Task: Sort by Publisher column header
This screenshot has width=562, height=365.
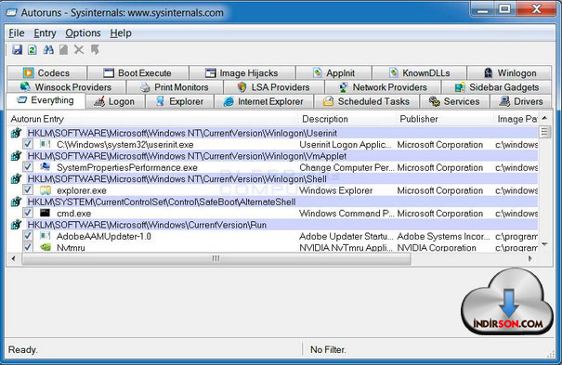Action: tap(445, 119)
